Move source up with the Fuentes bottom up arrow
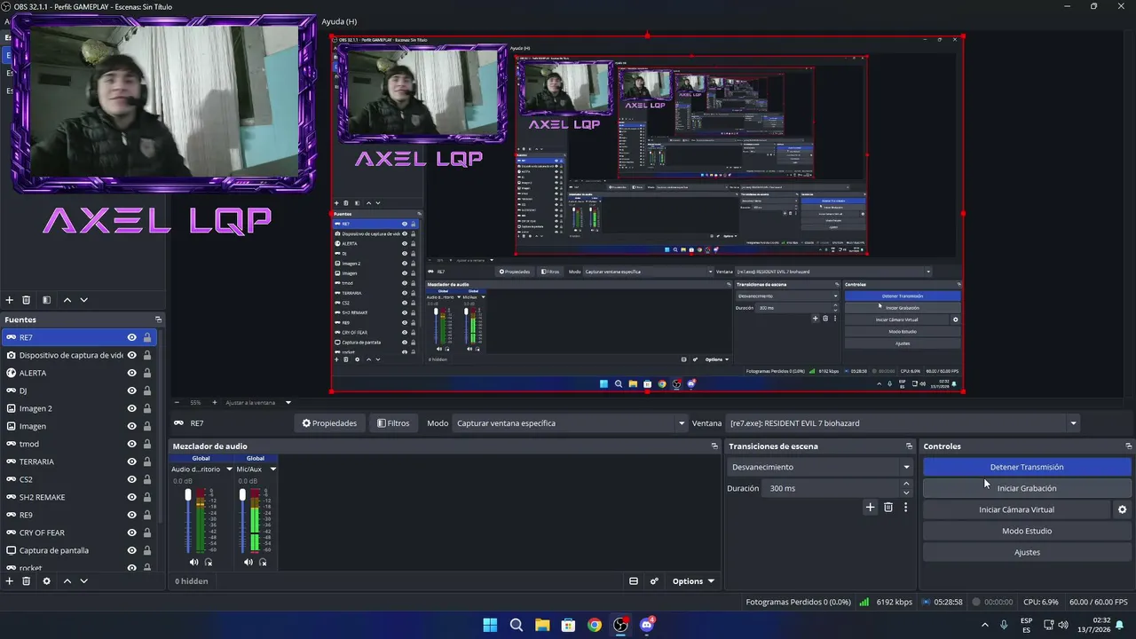1136x639 pixels. point(67,581)
